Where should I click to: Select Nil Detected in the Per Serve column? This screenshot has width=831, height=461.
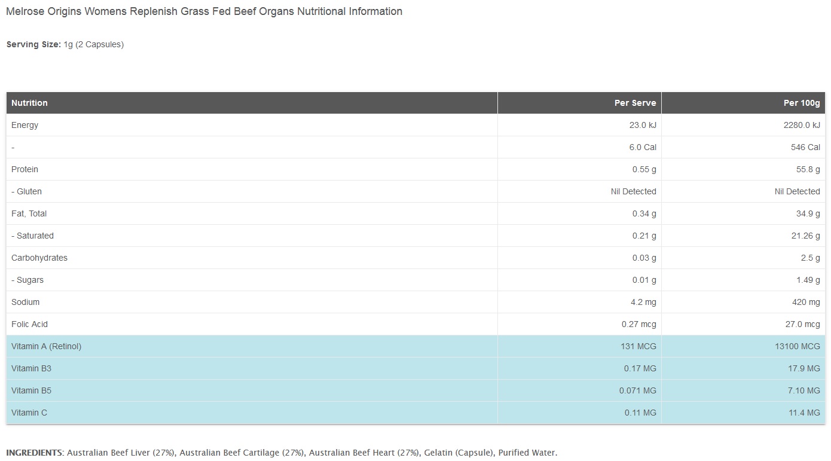(634, 191)
